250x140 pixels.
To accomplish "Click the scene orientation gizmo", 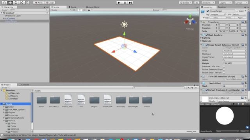I will (x=190, y=21).
